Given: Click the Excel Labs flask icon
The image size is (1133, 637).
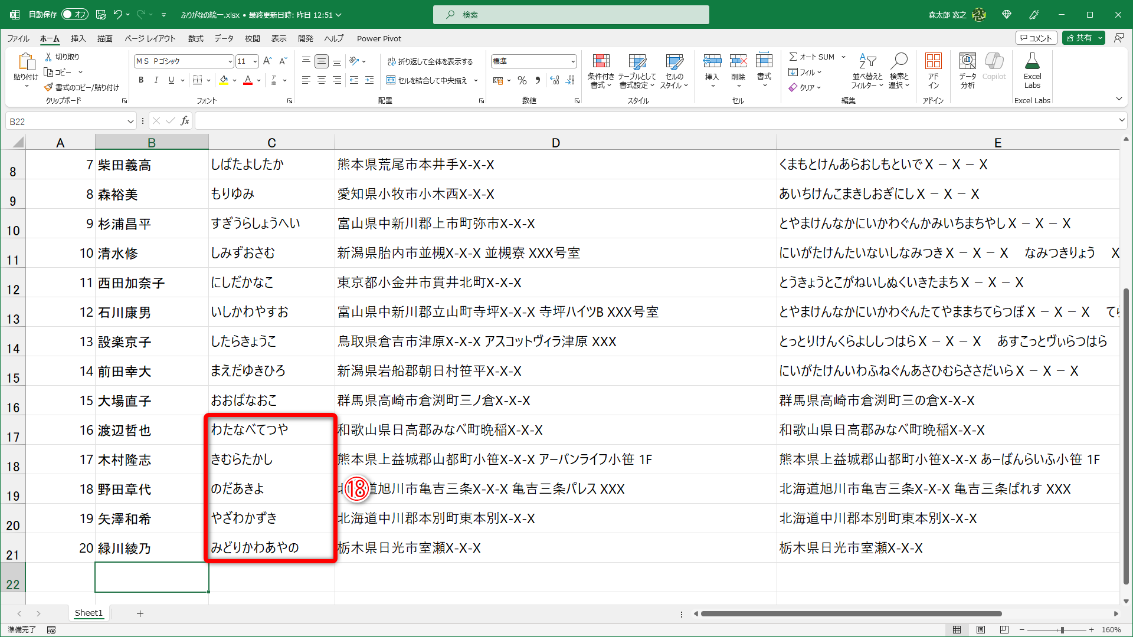Looking at the screenshot, I should [1032, 61].
